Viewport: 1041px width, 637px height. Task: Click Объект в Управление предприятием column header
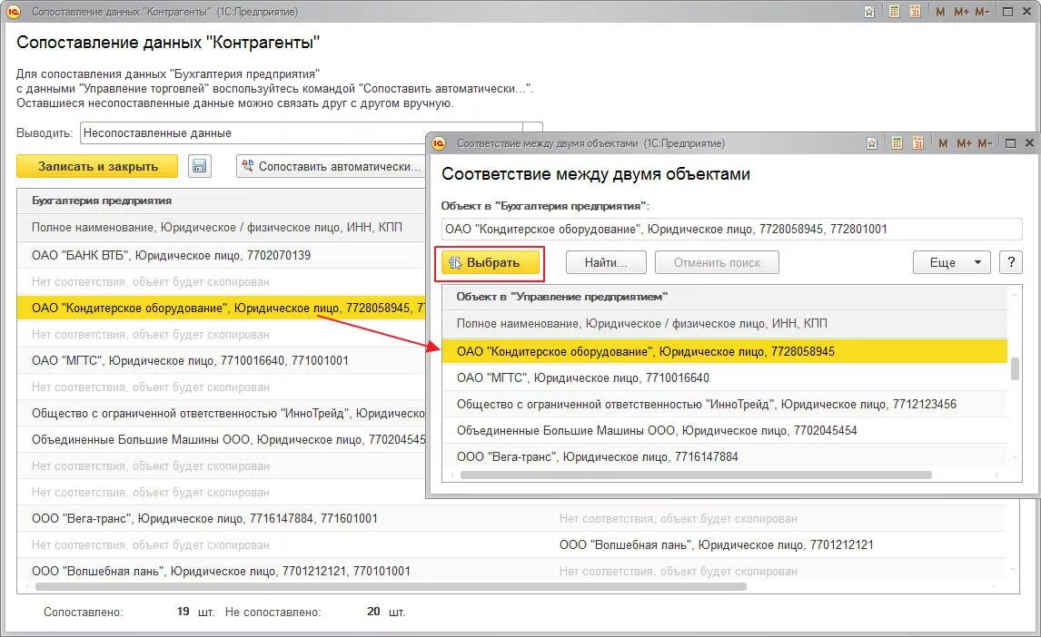[x=724, y=297]
